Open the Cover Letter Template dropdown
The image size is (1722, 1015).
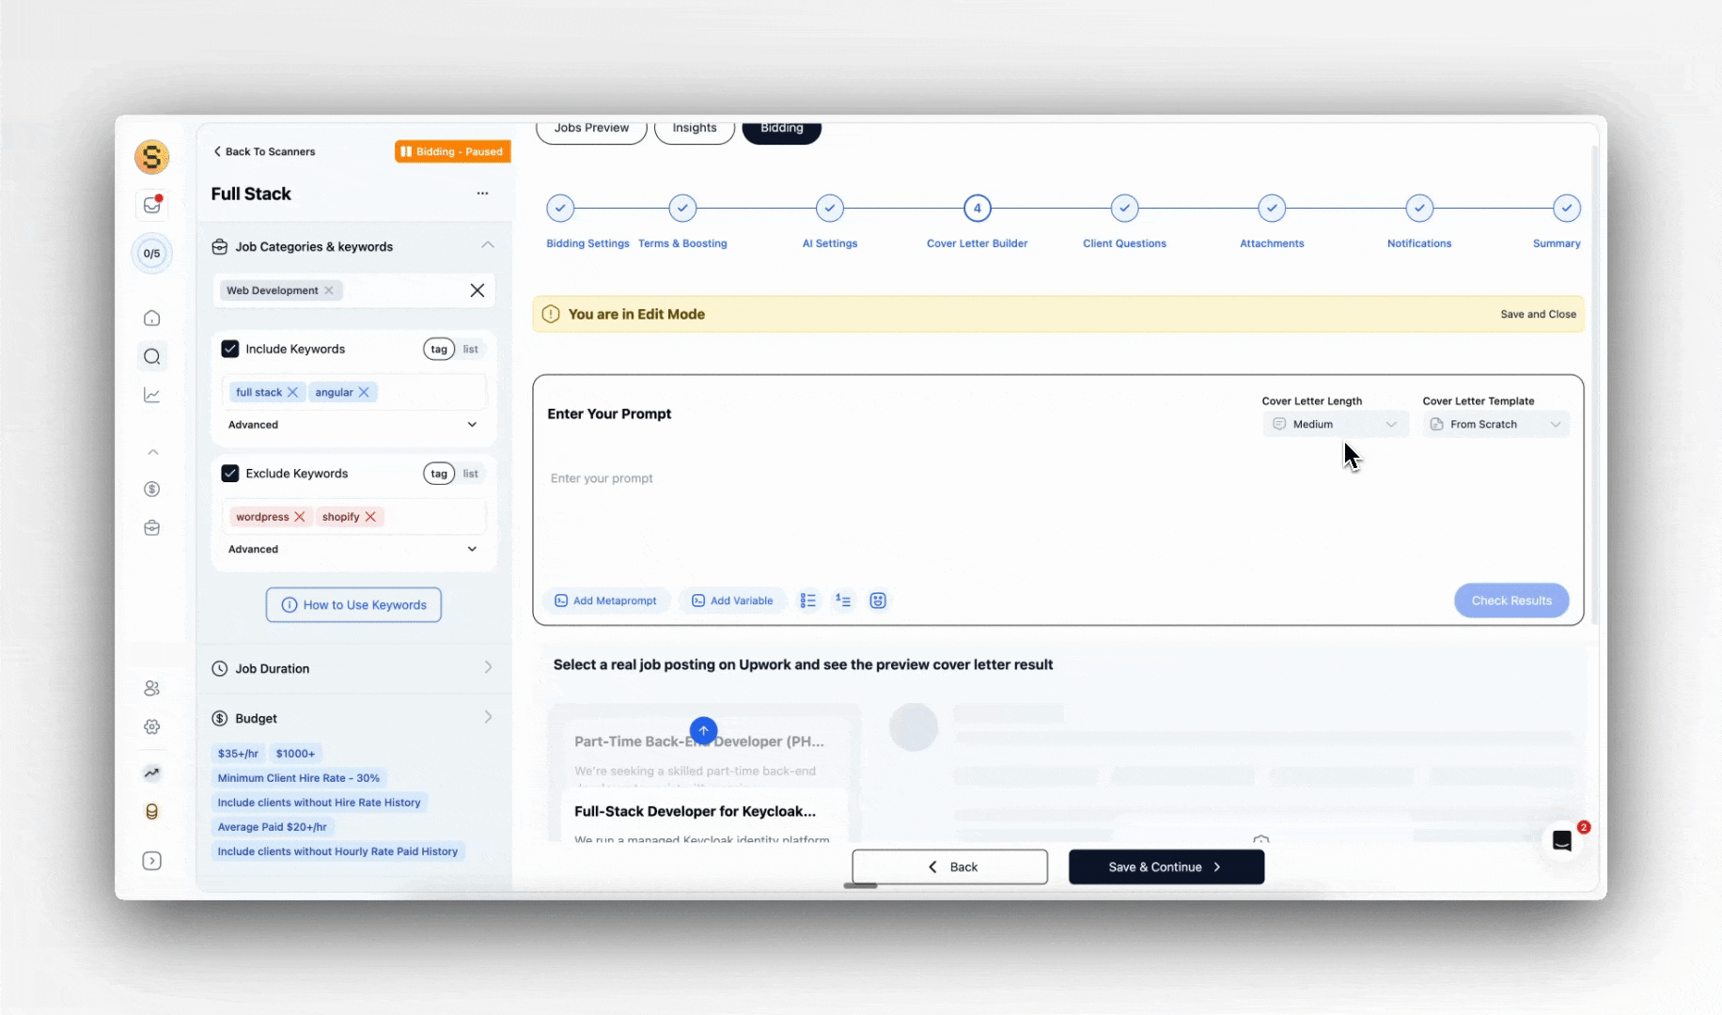[x=1495, y=424]
